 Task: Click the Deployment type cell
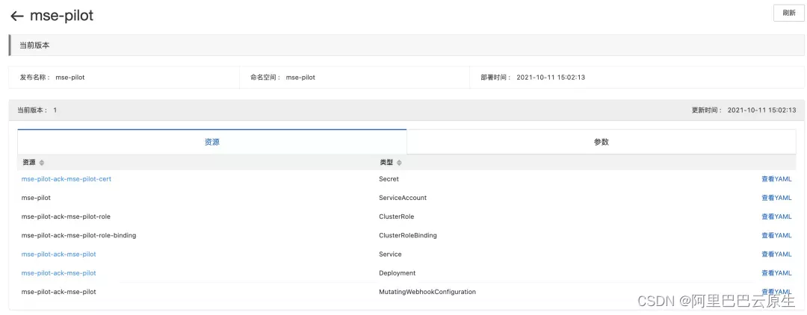(397, 273)
